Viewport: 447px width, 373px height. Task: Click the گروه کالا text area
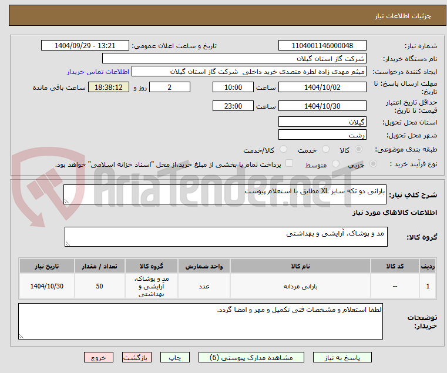pyautogui.click(x=226, y=237)
